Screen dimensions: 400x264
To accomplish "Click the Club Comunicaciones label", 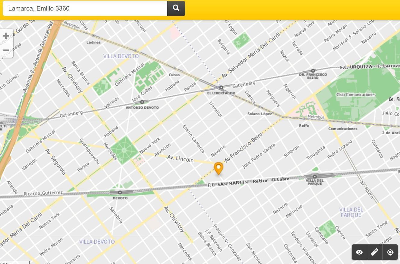I will (x=356, y=95).
